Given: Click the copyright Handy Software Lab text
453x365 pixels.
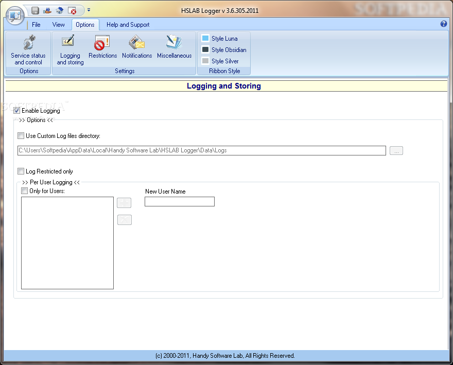Looking at the screenshot, I should tap(225, 355).
